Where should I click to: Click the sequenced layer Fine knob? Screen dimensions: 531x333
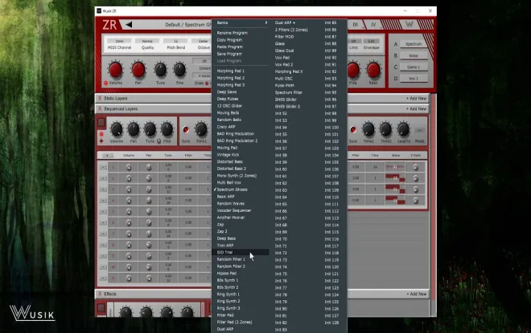tap(167, 129)
